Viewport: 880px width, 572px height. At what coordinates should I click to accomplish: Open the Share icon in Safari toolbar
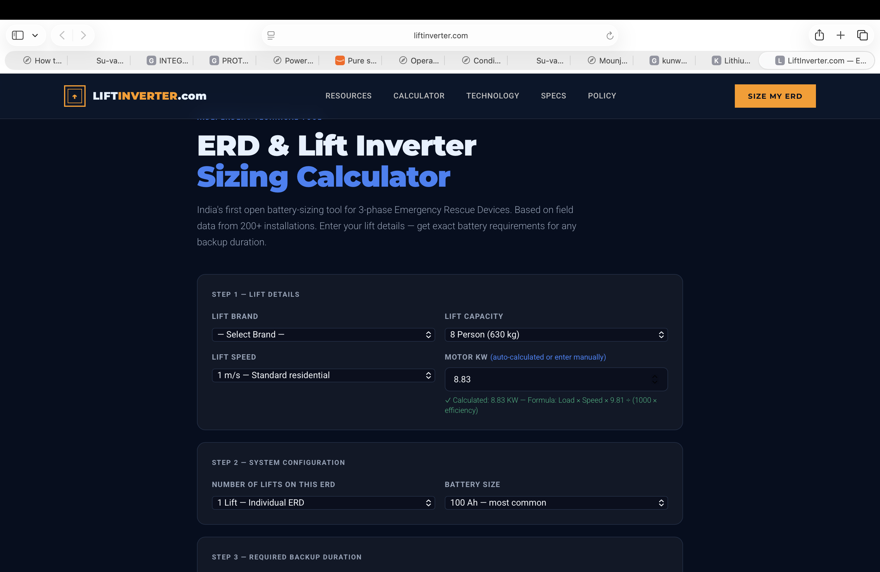tap(819, 35)
